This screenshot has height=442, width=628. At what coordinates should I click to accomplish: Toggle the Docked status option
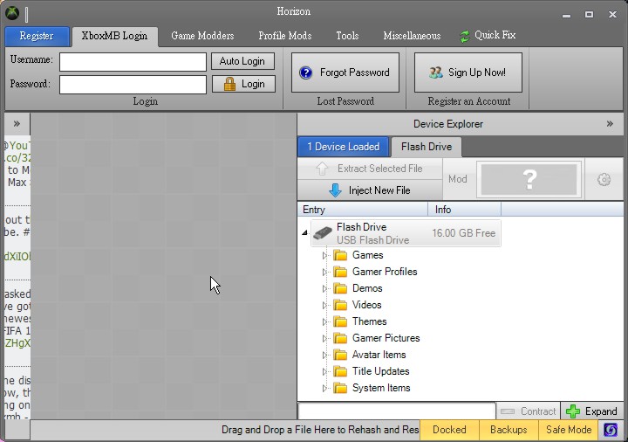click(449, 430)
